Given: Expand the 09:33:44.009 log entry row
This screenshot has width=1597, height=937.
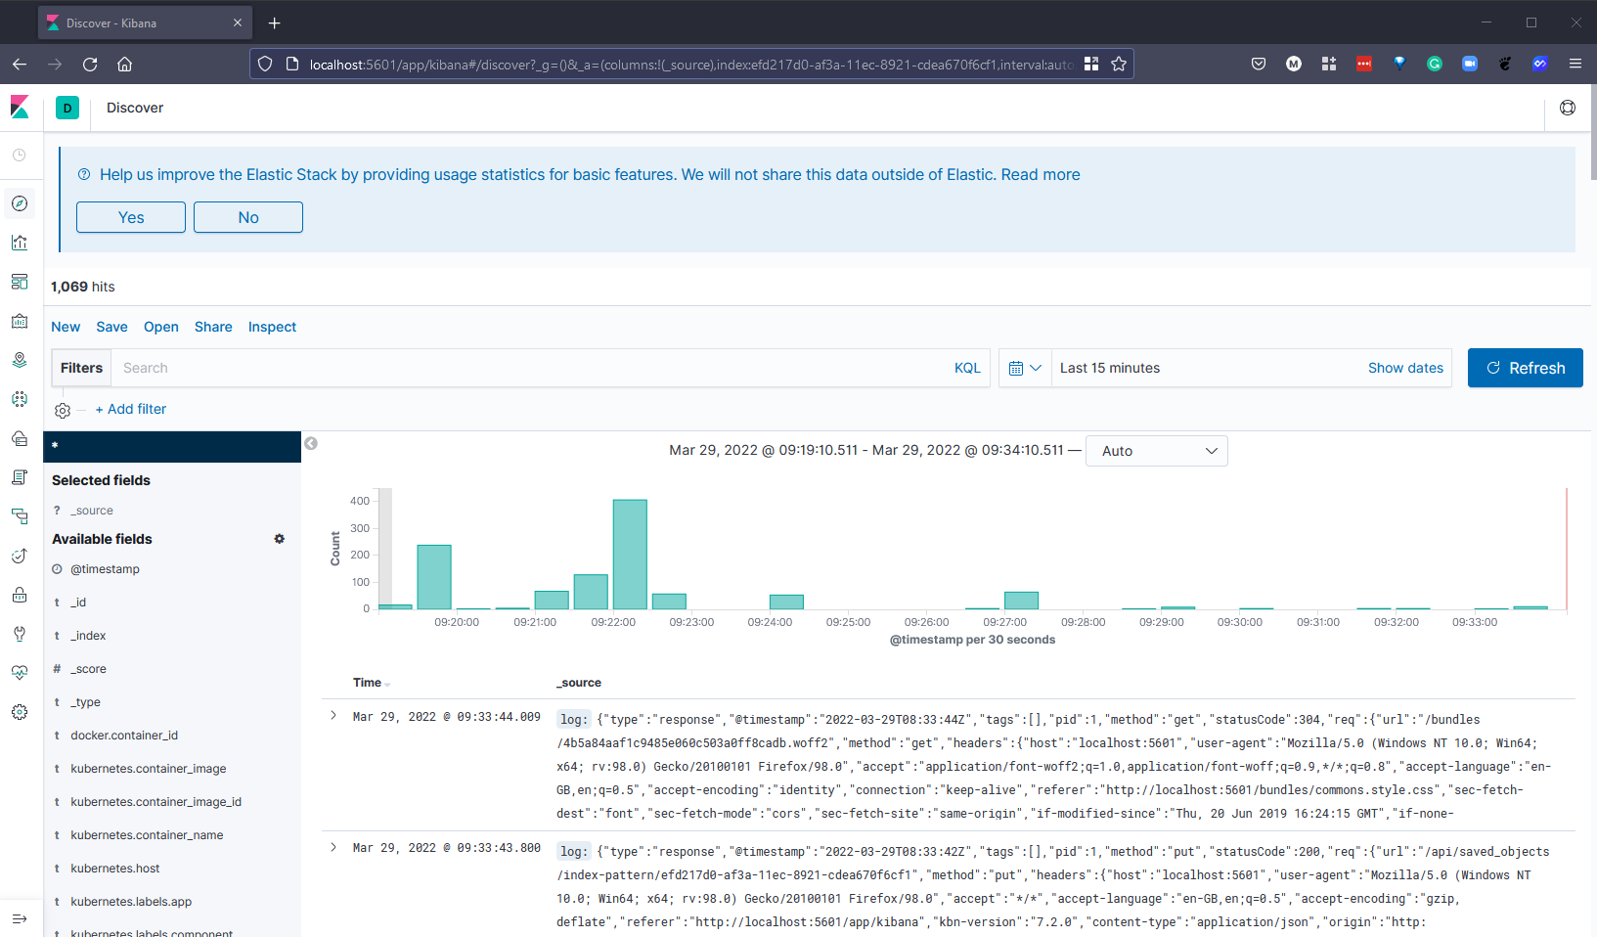Looking at the screenshot, I should coord(333,716).
